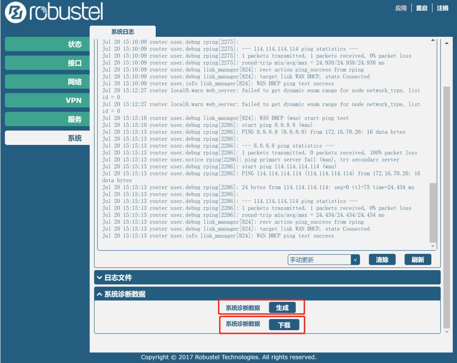
Task: Click the 重启 reboot link
Action: point(422,8)
